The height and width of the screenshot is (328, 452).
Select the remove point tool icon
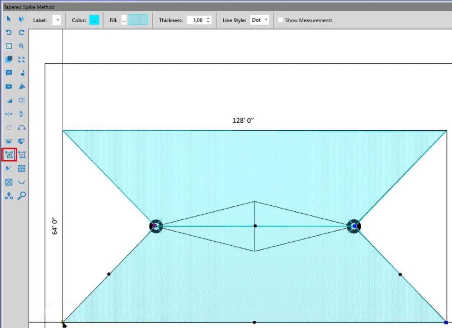(x=21, y=155)
